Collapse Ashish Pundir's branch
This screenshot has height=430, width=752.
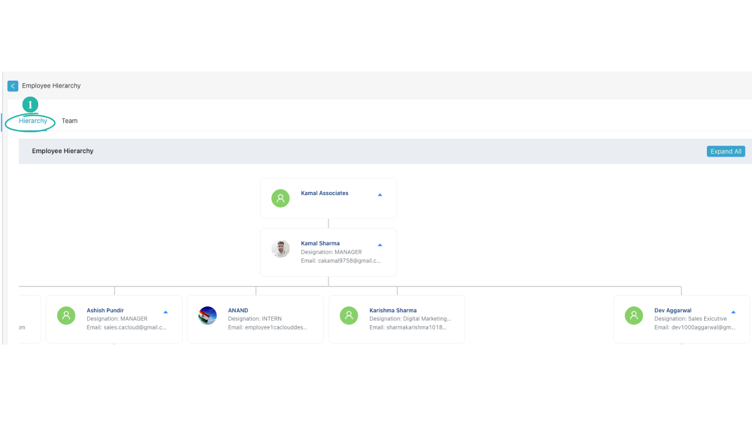(x=165, y=311)
